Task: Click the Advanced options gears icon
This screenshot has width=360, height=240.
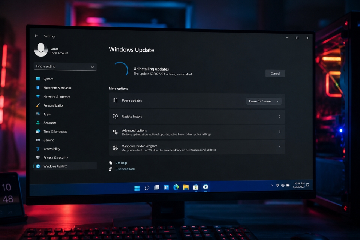Action: tap(115, 132)
